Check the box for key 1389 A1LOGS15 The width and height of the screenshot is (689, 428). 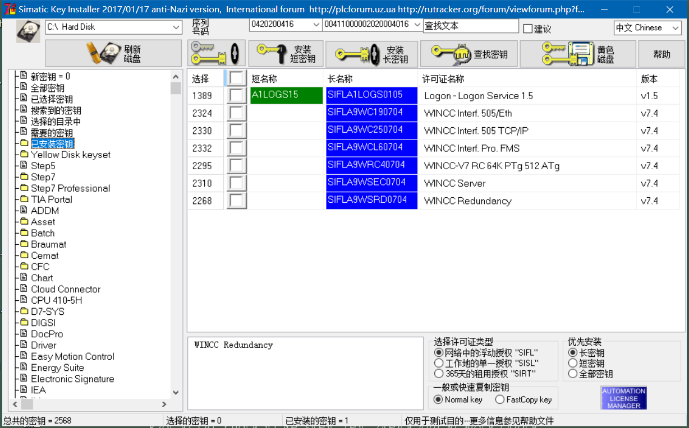[x=236, y=95]
